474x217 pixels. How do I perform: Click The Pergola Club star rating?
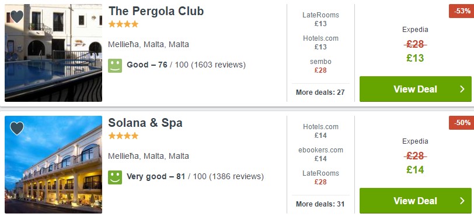coord(123,24)
